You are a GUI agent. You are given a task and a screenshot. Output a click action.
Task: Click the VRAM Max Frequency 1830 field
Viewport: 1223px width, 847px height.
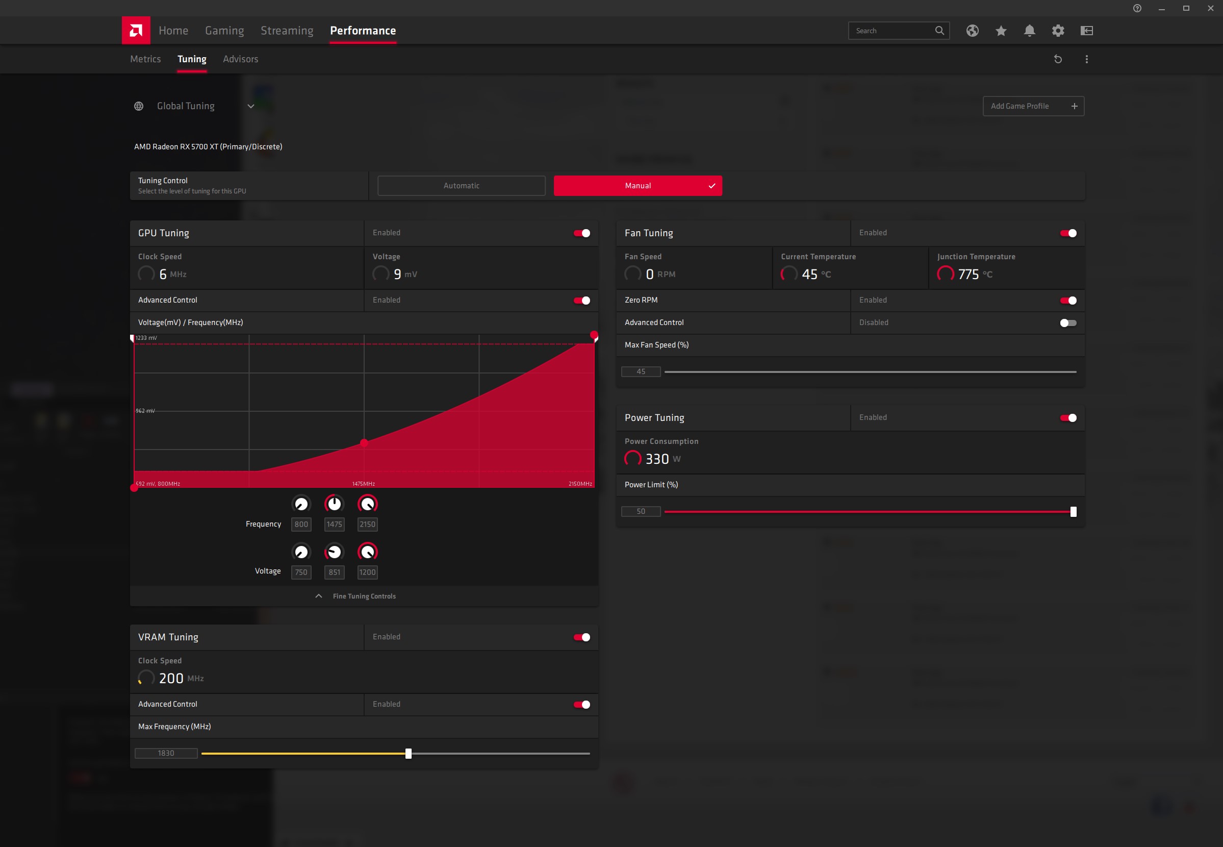166,754
